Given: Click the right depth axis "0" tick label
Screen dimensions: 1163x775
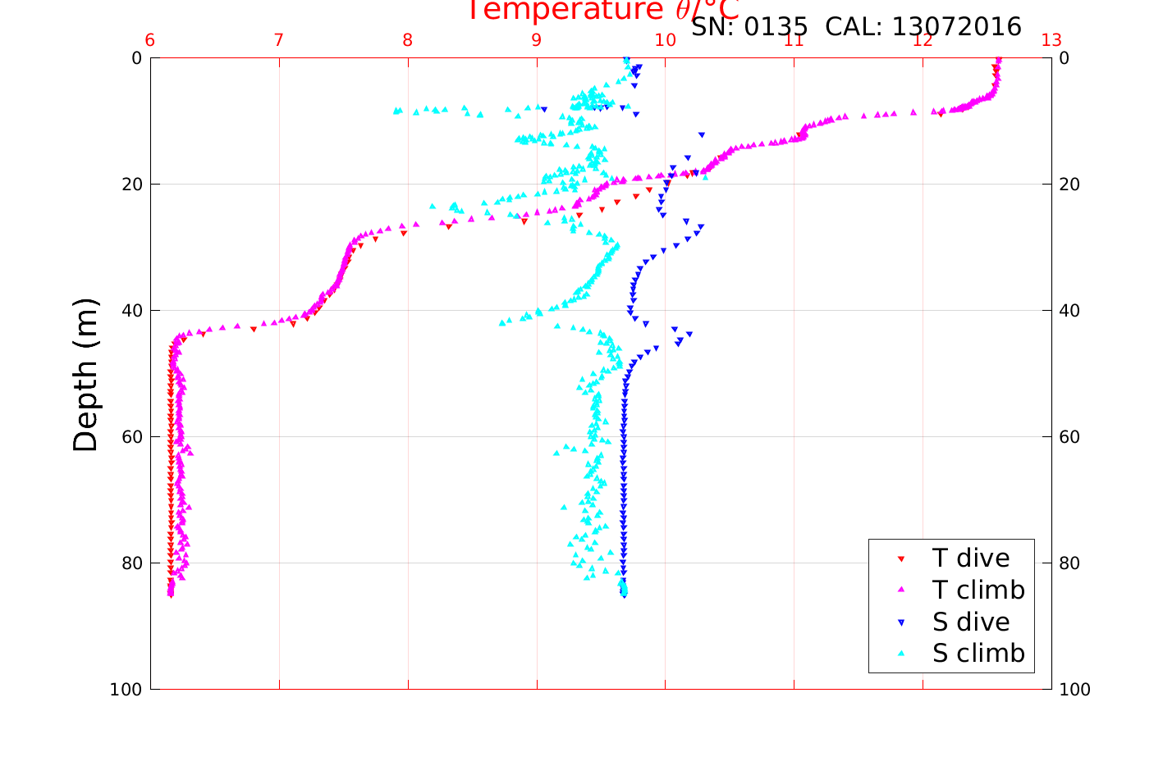Looking at the screenshot, I should point(1065,58).
